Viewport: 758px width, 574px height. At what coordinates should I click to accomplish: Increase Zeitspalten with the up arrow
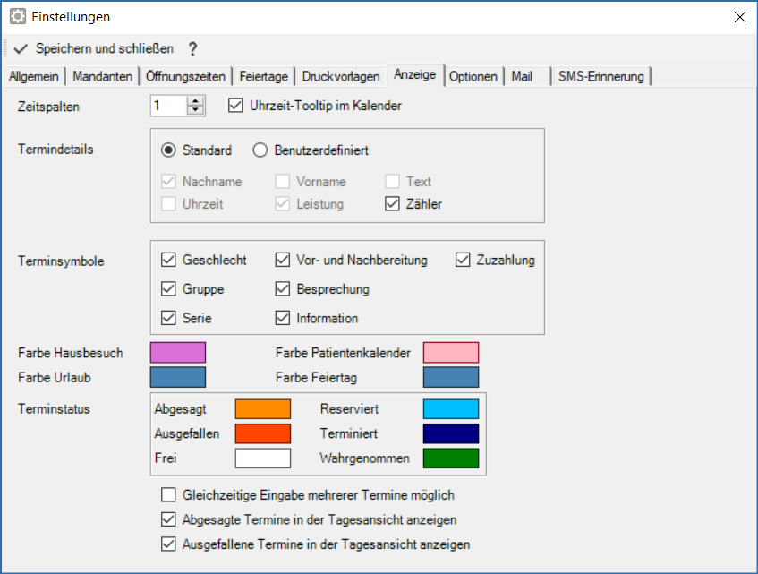pyautogui.click(x=196, y=101)
